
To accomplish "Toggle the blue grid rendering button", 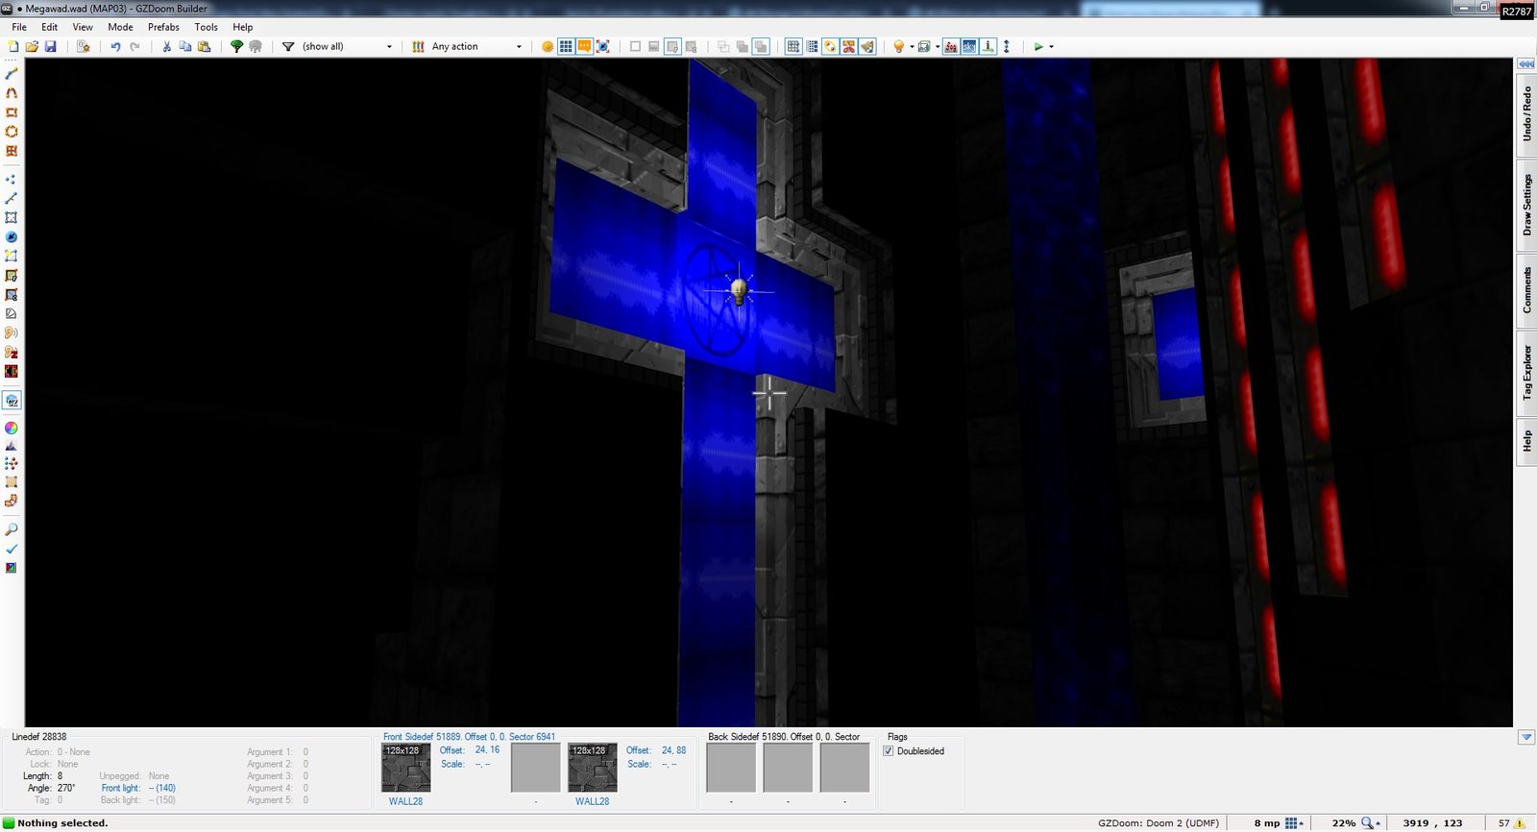I will pyautogui.click(x=566, y=46).
